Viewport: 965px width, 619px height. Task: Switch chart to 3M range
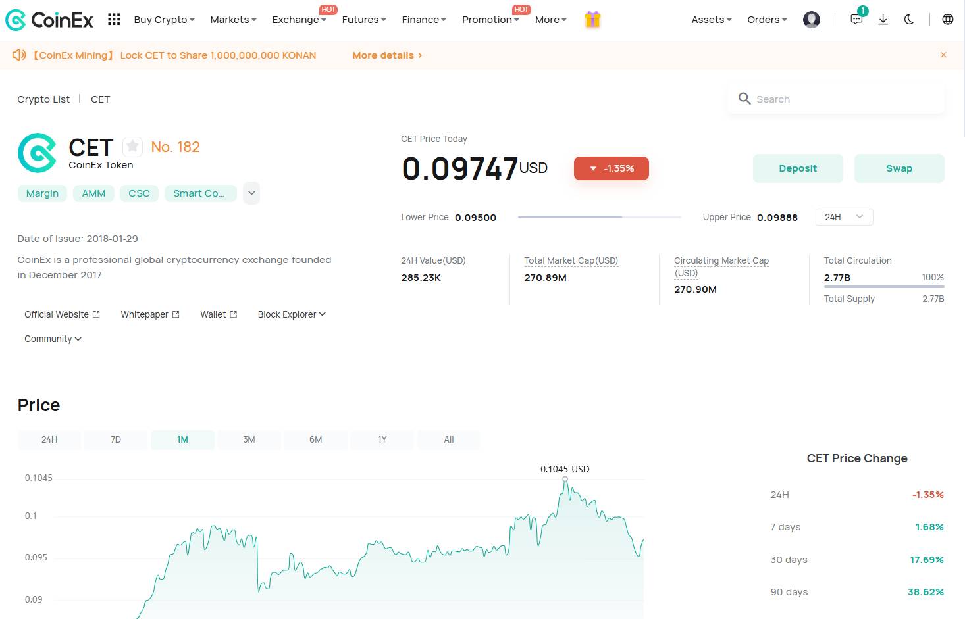[249, 439]
